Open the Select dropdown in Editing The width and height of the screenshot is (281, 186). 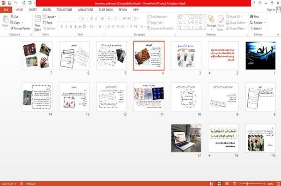coord(256,28)
